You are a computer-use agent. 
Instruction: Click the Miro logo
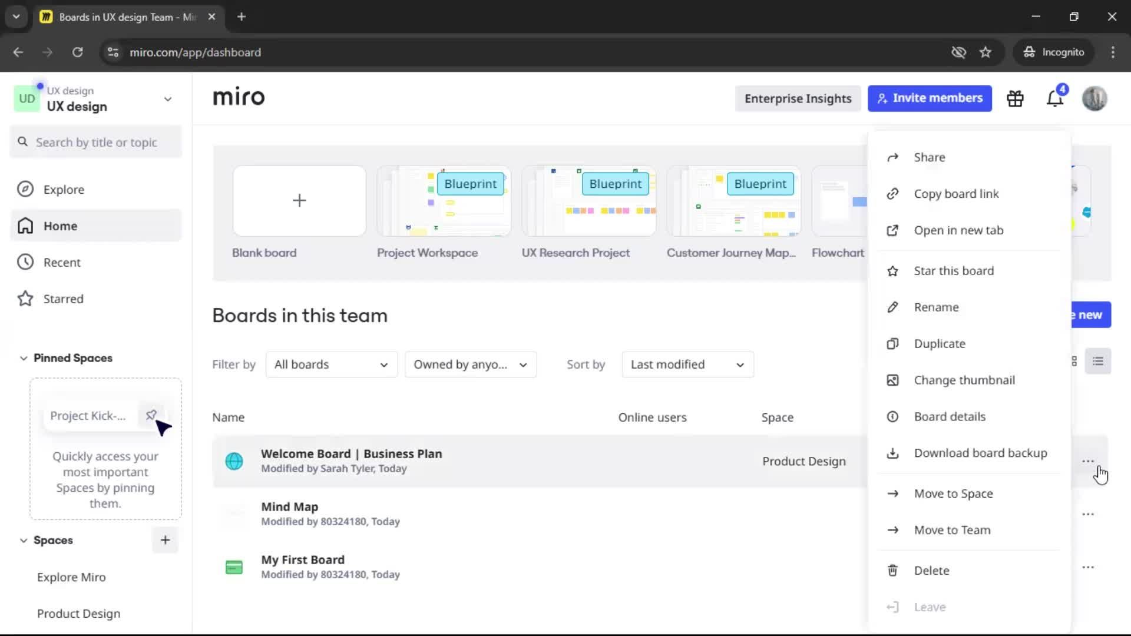click(239, 97)
